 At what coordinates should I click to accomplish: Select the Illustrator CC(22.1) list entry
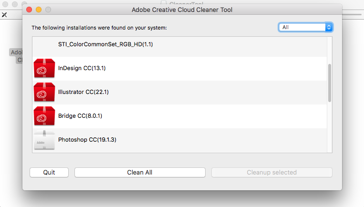(83, 92)
